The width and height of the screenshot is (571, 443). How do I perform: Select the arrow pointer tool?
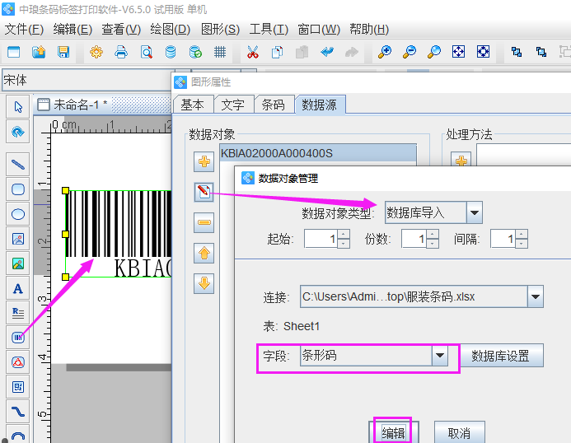18,107
